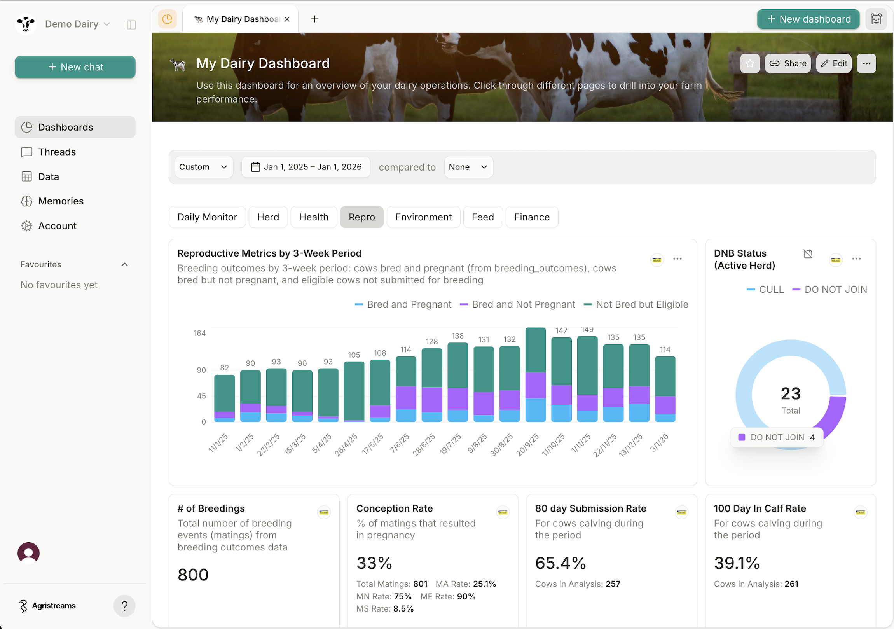Viewport: 894px width, 629px height.
Task: Click the Demo Dairy cow logo
Action: click(x=26, y=24)
